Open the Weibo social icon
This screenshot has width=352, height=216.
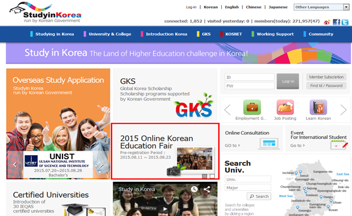tap(327, 22)
